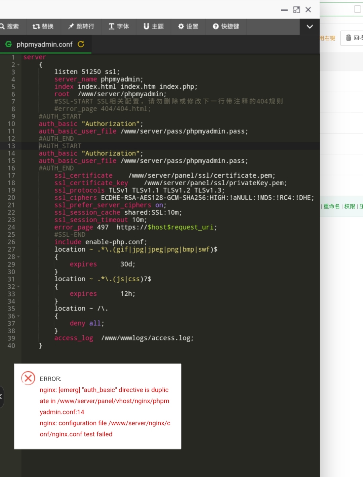Click the ssl_protocols TLSv1 line
The width and height of the screenshot is (363, 477).
pos(139,190)
